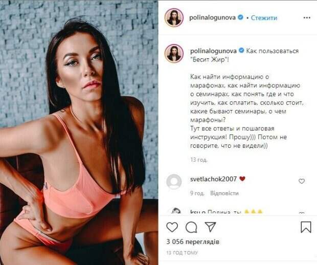
Task: View the 3 056 переглядів count
Action: click(193, 241)
